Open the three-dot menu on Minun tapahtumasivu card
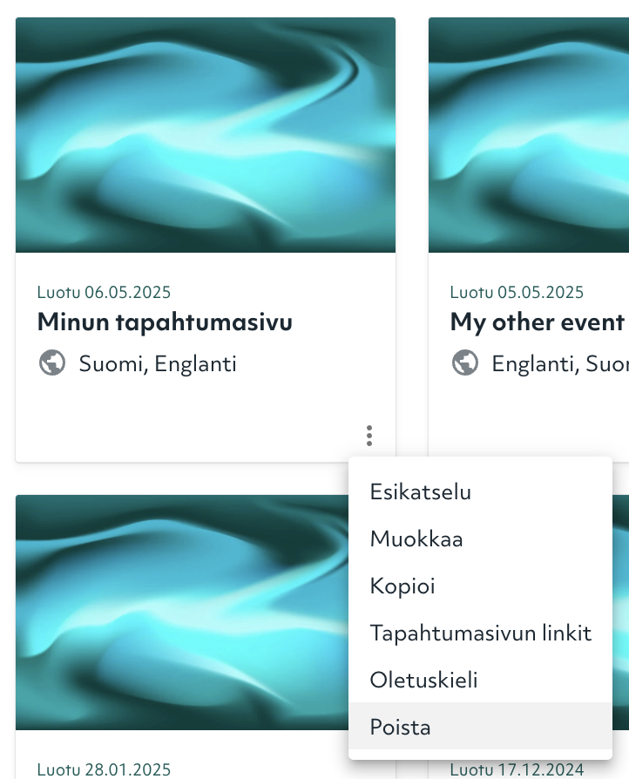The height and width of the screenshot is (779, 629). tap(369, 436)
